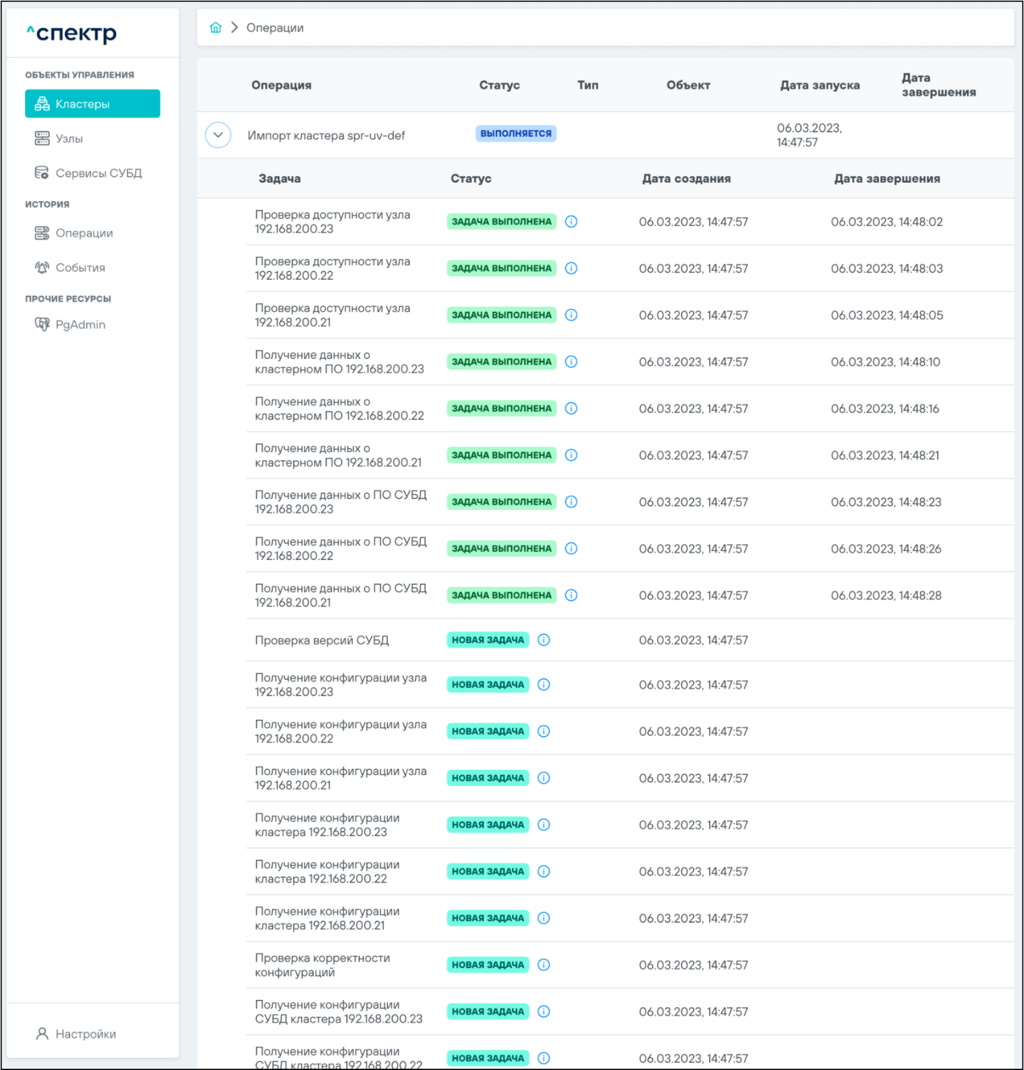The height and width of the screenshot is (1070, 1024).
Task: Click info icon for Проверка корректности конфигураций
Action: 544,965
